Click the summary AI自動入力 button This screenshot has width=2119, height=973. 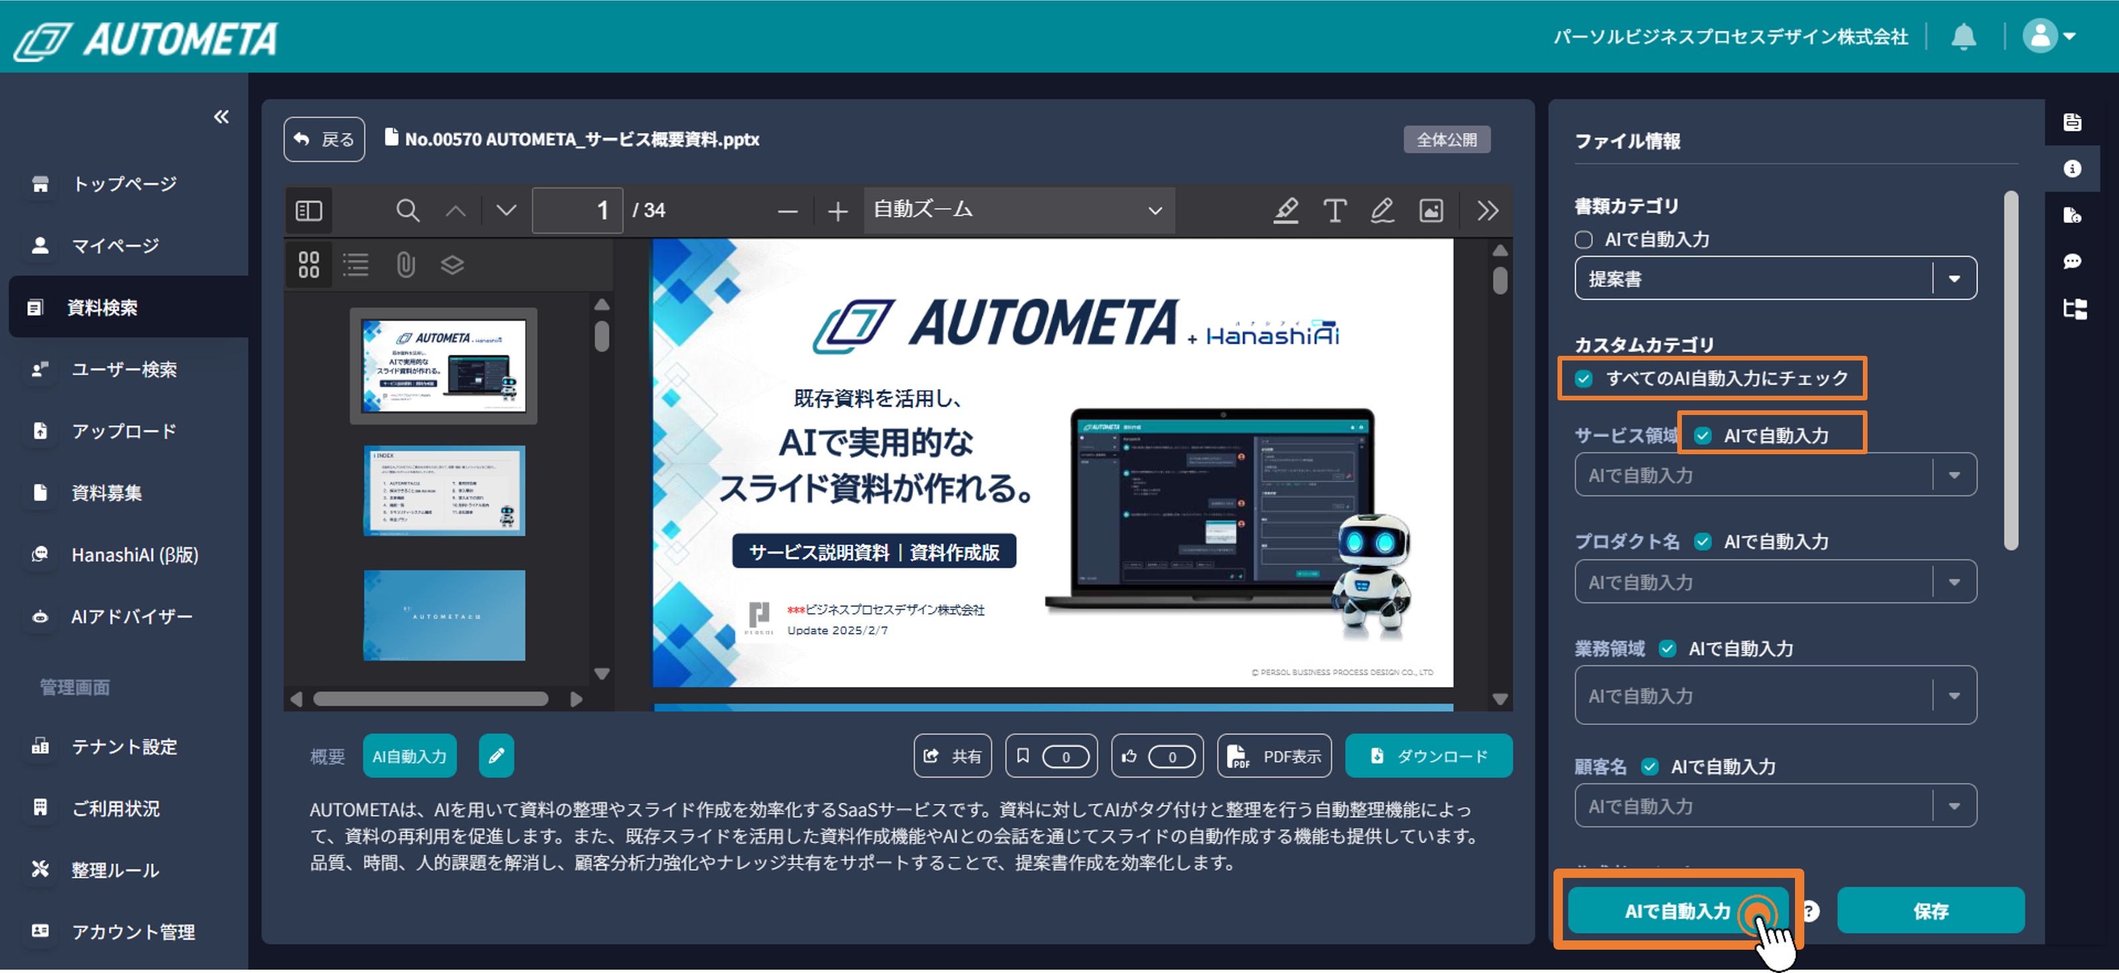click(x=410, y=756)
